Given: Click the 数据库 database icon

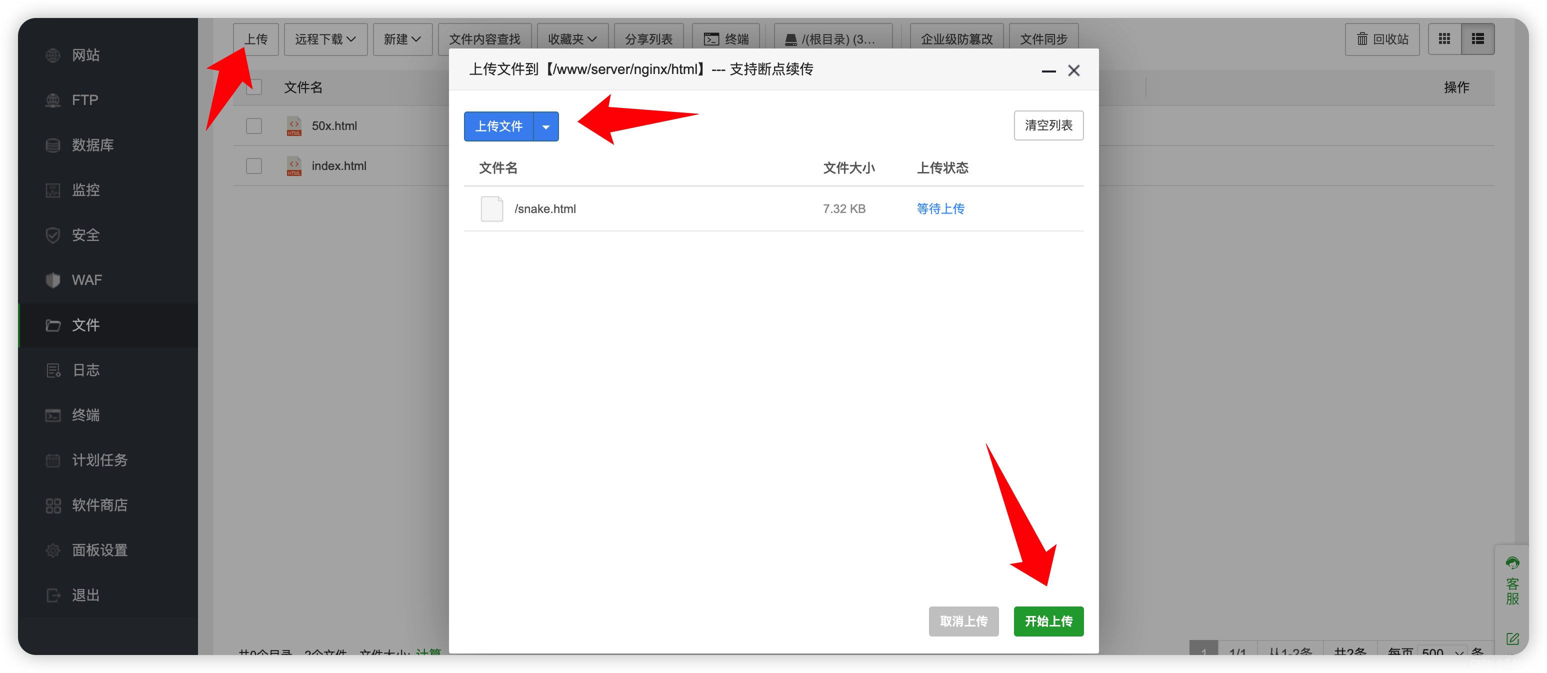Looking at the screenshot, I should pyautogui.click(x=53, y=145).
